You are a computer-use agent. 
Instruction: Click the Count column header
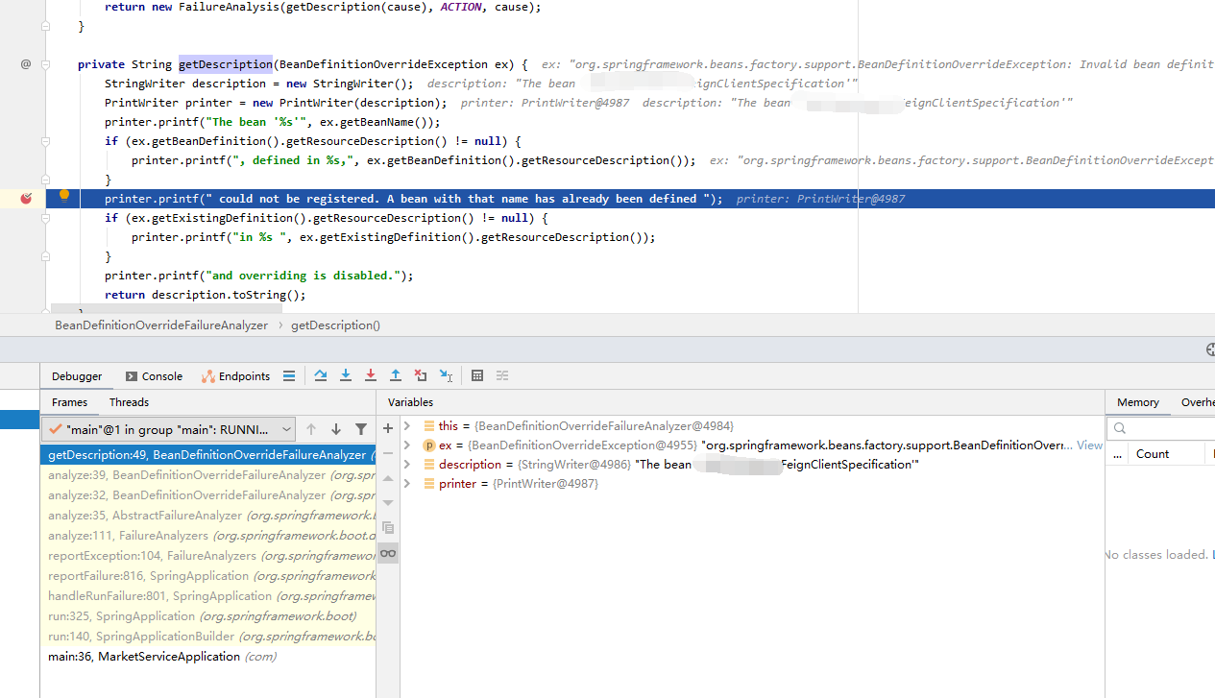(x=1153, y=453)
